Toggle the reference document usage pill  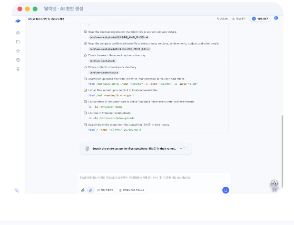(x=132, y=190)
